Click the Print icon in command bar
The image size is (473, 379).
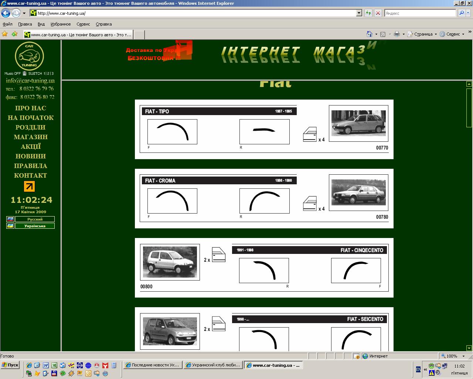[397, 34]
